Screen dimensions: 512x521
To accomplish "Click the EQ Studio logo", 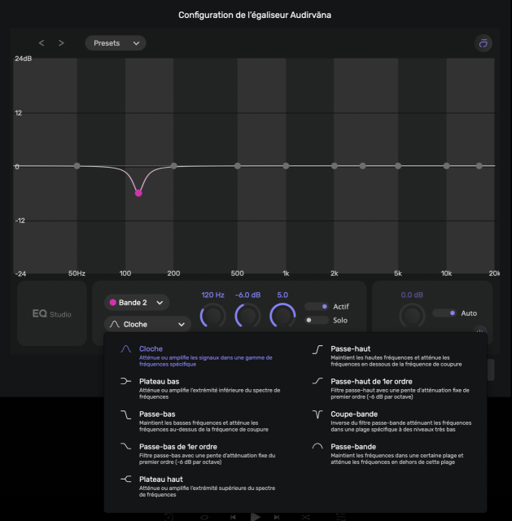I will click(52, 313).
